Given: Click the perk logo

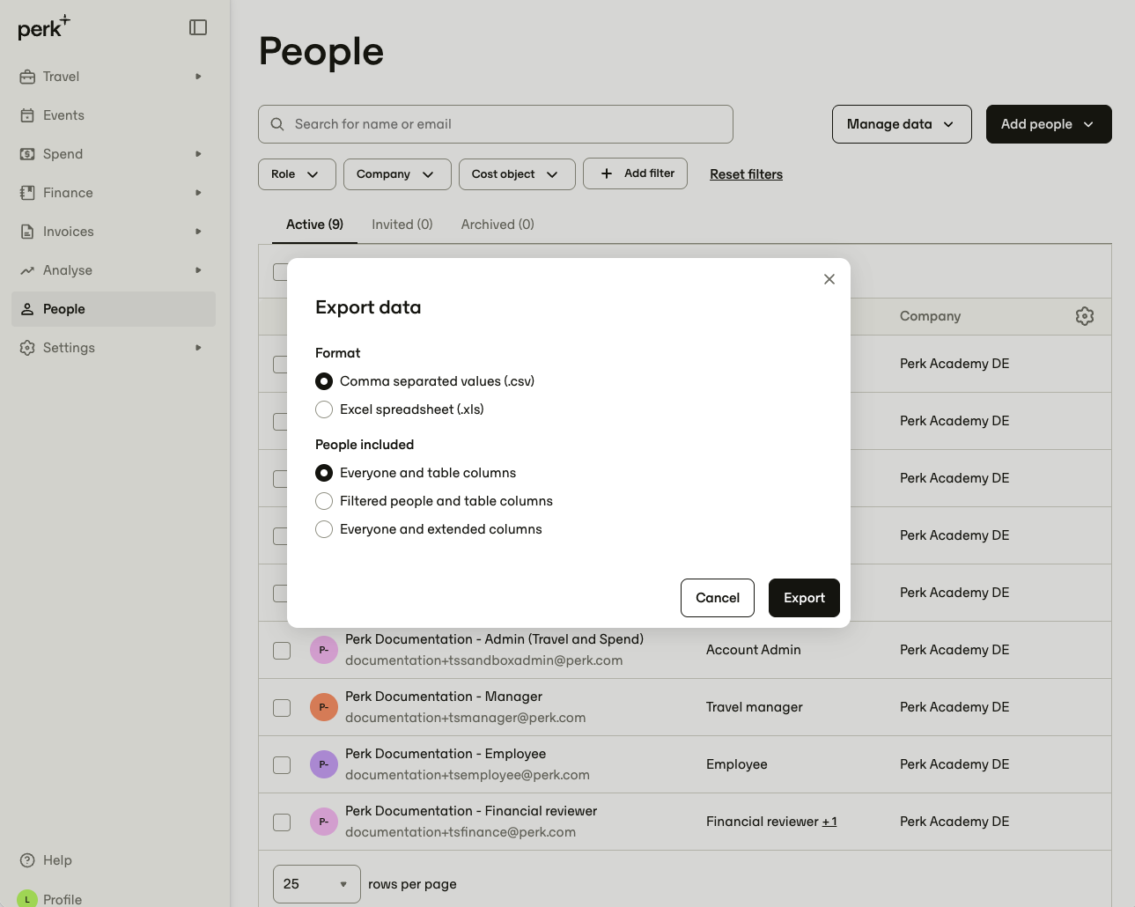Looking at the screenshot, I should (44, 27).
